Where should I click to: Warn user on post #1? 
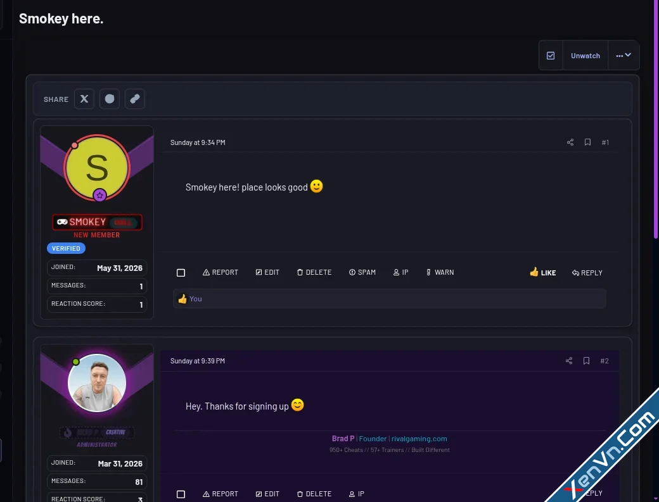coord(440,272)
